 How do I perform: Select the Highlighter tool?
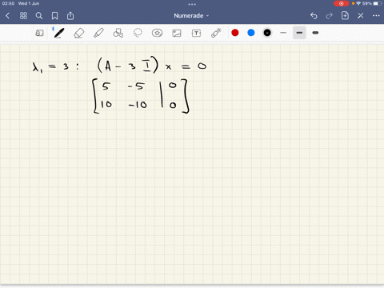tap(98, 33)
